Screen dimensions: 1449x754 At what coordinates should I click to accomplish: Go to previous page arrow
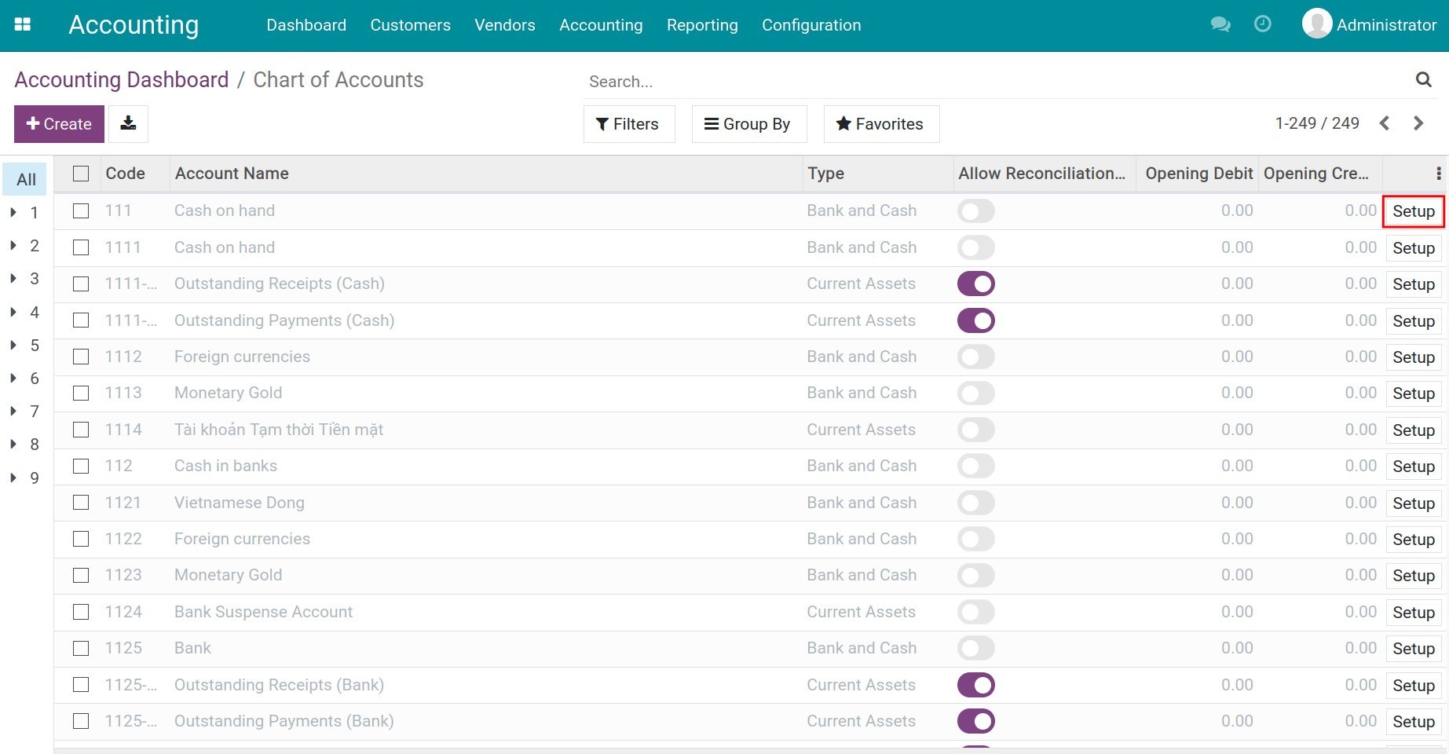1385,123
